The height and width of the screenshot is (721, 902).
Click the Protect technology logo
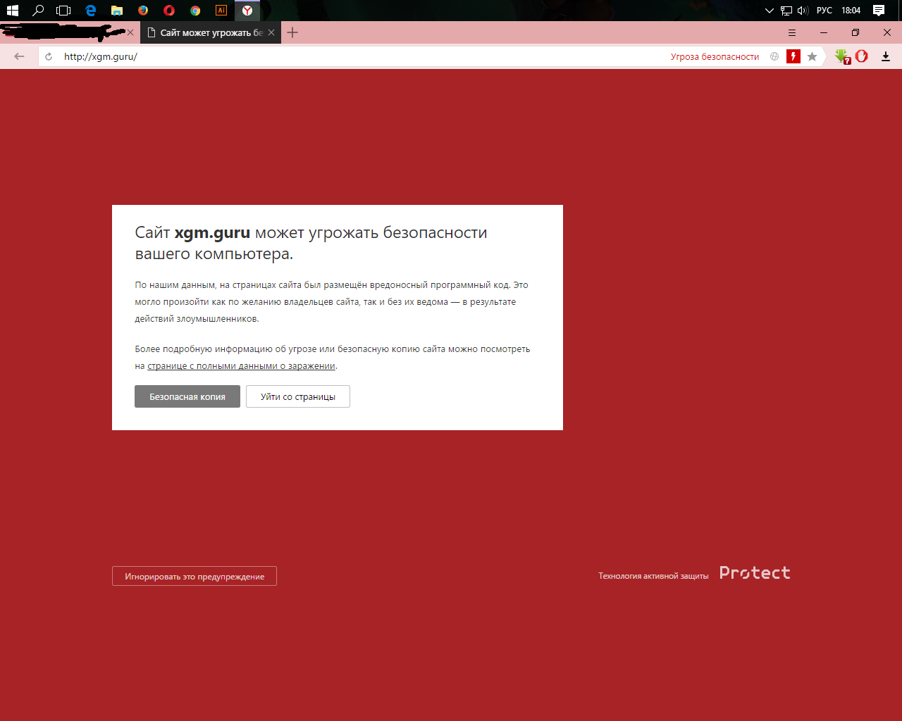tap(755, 573)
